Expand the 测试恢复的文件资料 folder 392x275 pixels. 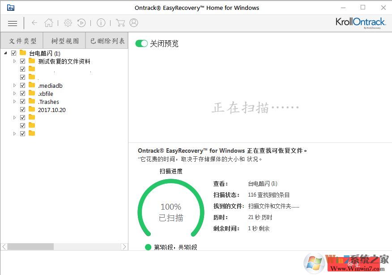[x=14, y=61]
